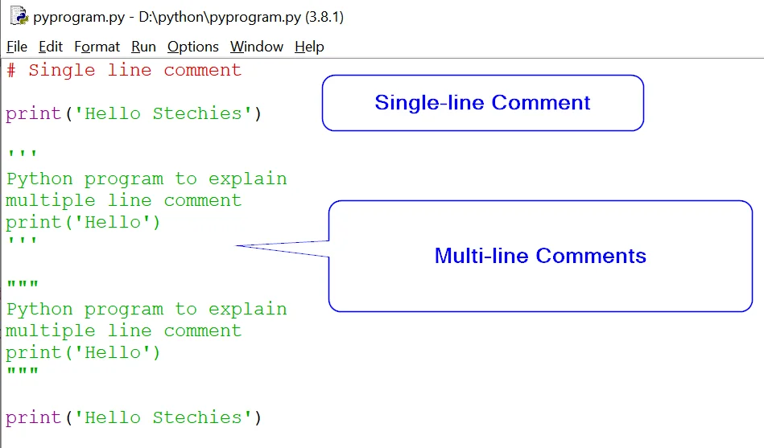
Task: Open the File menu
Action: pyautogui.click(x=17, y=47)
